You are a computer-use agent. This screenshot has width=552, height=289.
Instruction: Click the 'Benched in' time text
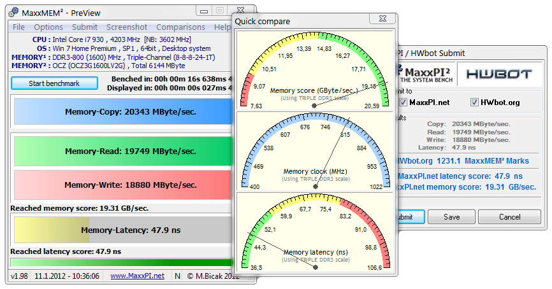(x=171, y=79)
